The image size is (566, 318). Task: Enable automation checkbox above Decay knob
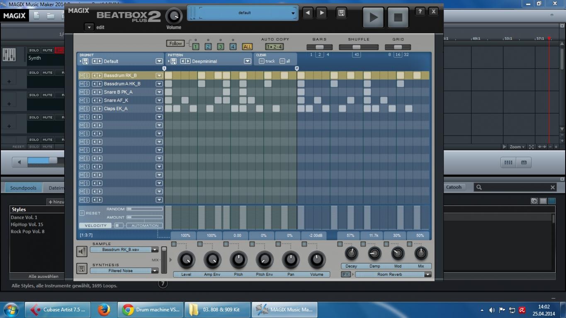pyautogui.click(x=340, y=244)
